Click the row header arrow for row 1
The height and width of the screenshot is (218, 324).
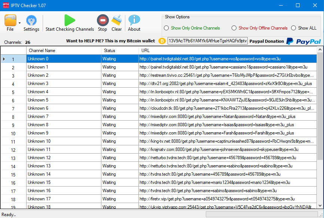pos(4,59)
